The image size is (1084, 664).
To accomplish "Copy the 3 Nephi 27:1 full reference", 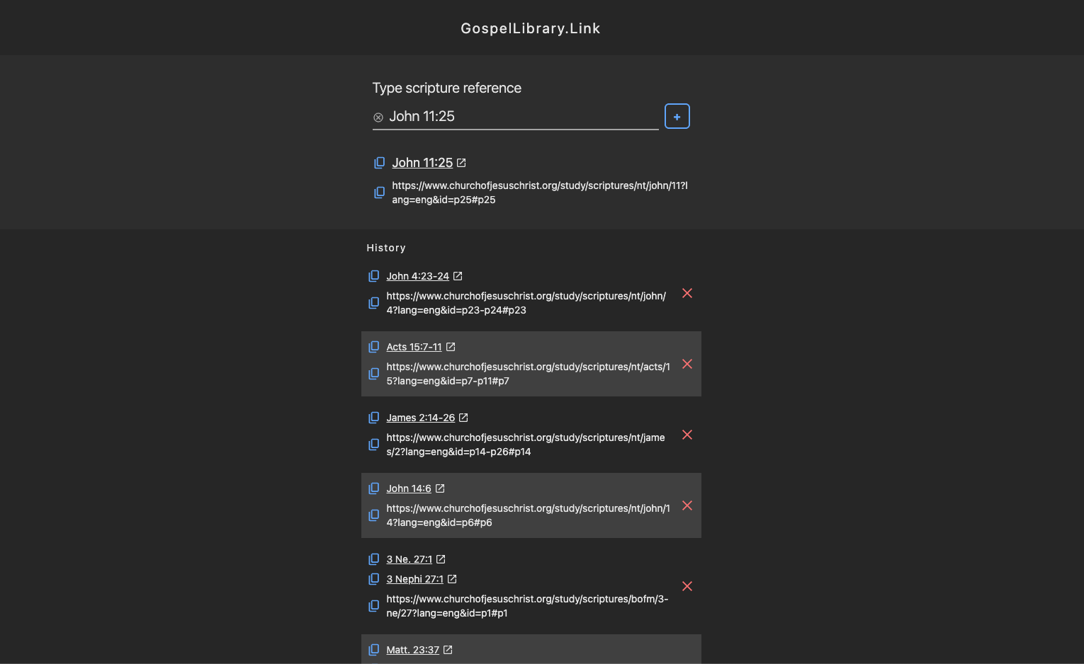I will [374, 579].
